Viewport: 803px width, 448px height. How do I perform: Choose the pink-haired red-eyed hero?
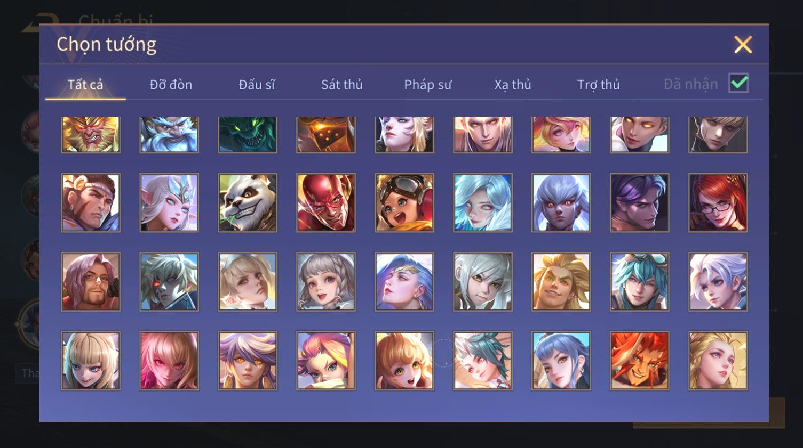click(x=169, y=361)
